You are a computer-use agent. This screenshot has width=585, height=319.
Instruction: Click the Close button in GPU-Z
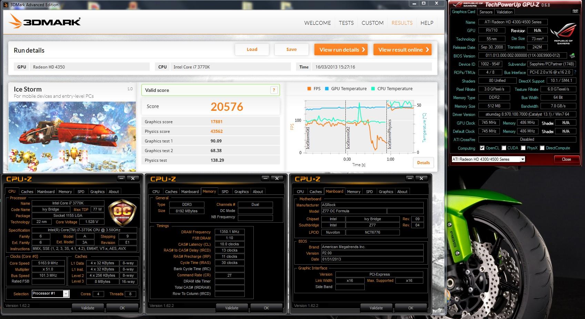pos(566,159)
